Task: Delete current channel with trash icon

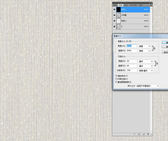Action: click(148, 134)
